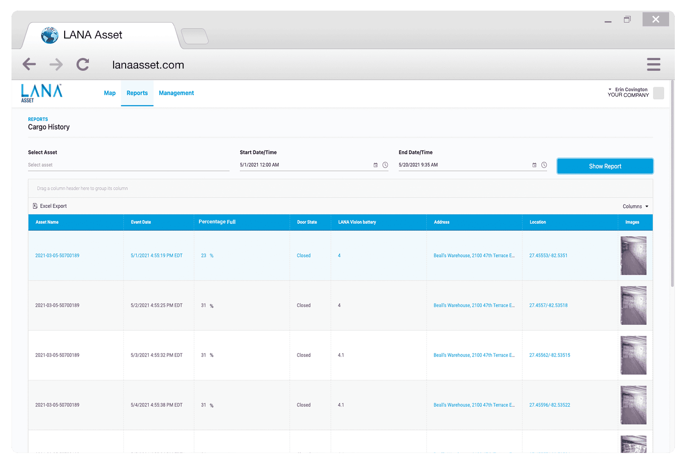Expand the Columns dropdown
This screenshot has height=464, width=689.
click(635, 207)
